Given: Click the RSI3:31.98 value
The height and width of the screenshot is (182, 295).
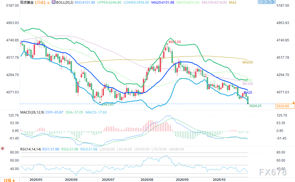Looking at the screenshot, I should tap(89, 149).
